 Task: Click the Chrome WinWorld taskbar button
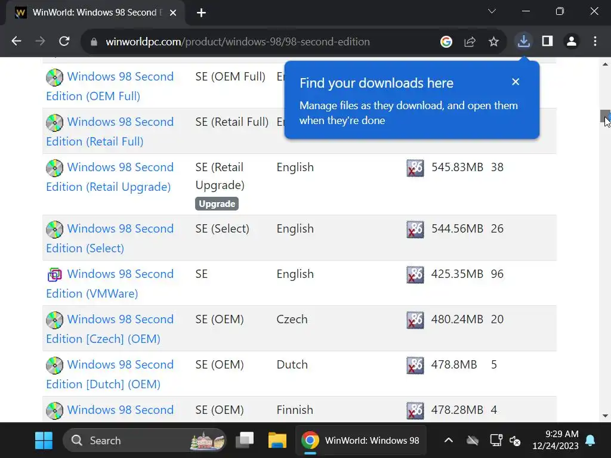[x=361, y=441]
